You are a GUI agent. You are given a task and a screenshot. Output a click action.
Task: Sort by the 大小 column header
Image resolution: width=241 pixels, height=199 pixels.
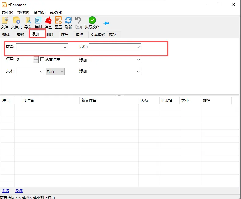[x=190, y=100]
